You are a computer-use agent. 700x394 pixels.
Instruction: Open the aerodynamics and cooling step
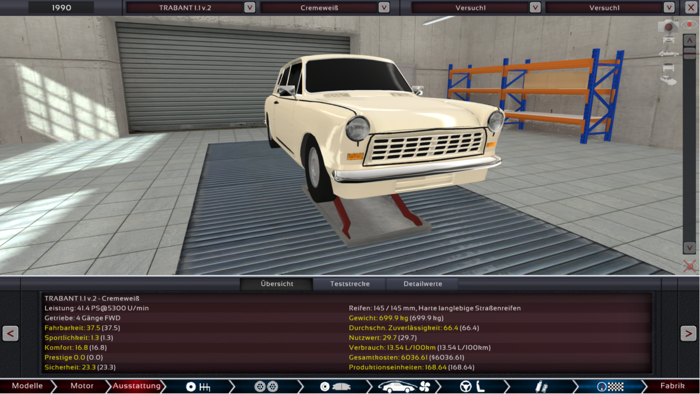(405, 386)
